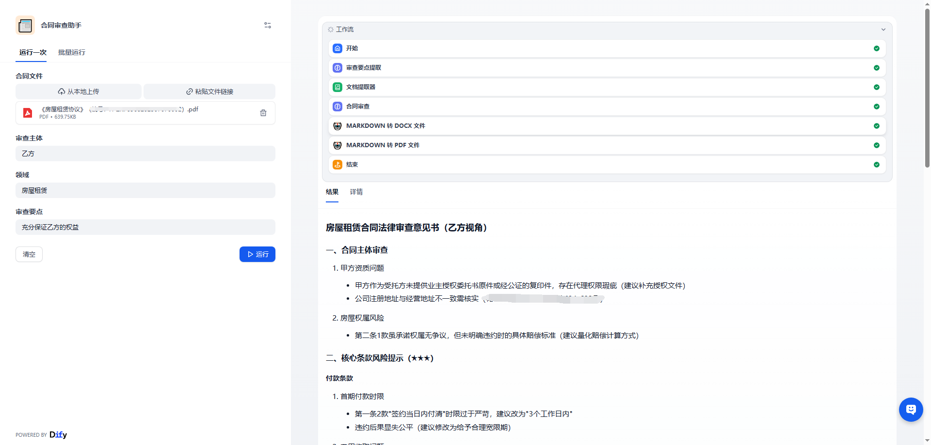Expand the 审查要点提取 workflow step row

click(x=607, y=68)
